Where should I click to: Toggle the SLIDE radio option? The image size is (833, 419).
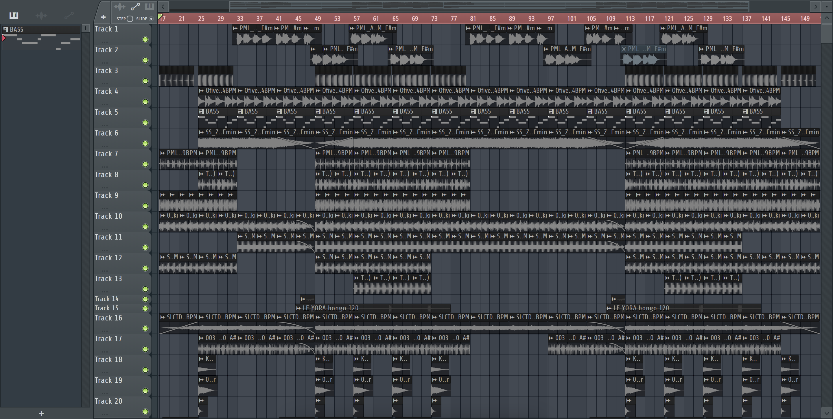pyautogui.click(x=151, y=19)
